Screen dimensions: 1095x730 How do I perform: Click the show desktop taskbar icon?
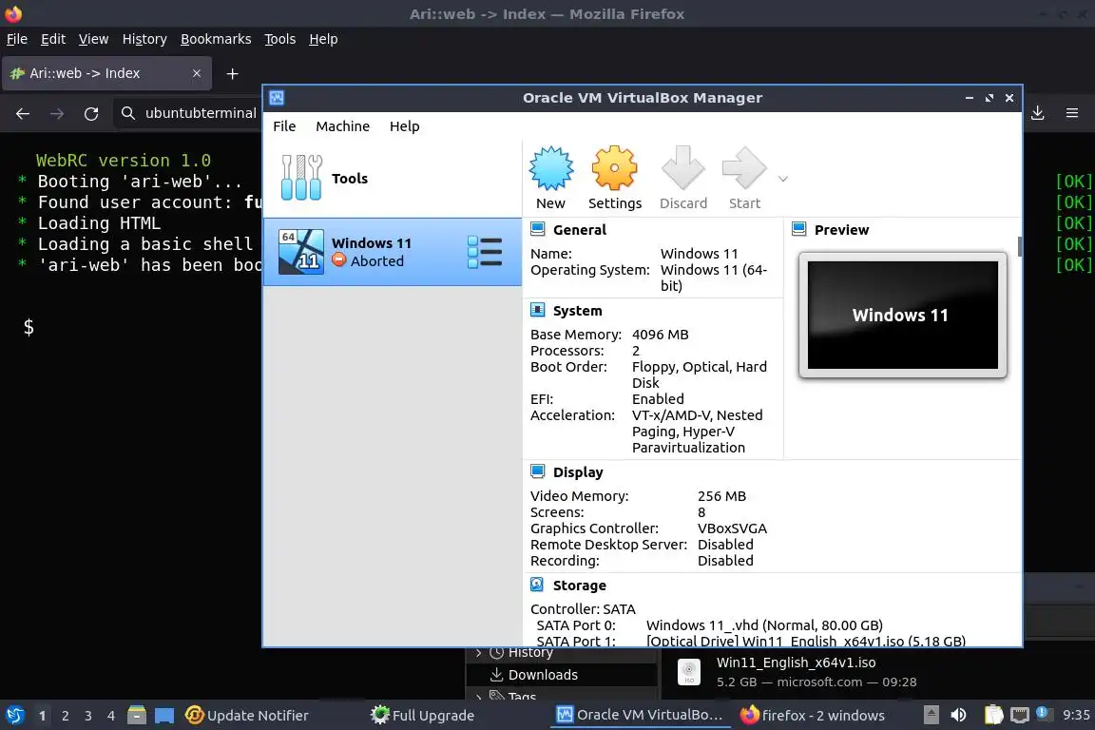pyautogui.click(x=164, y=716)
